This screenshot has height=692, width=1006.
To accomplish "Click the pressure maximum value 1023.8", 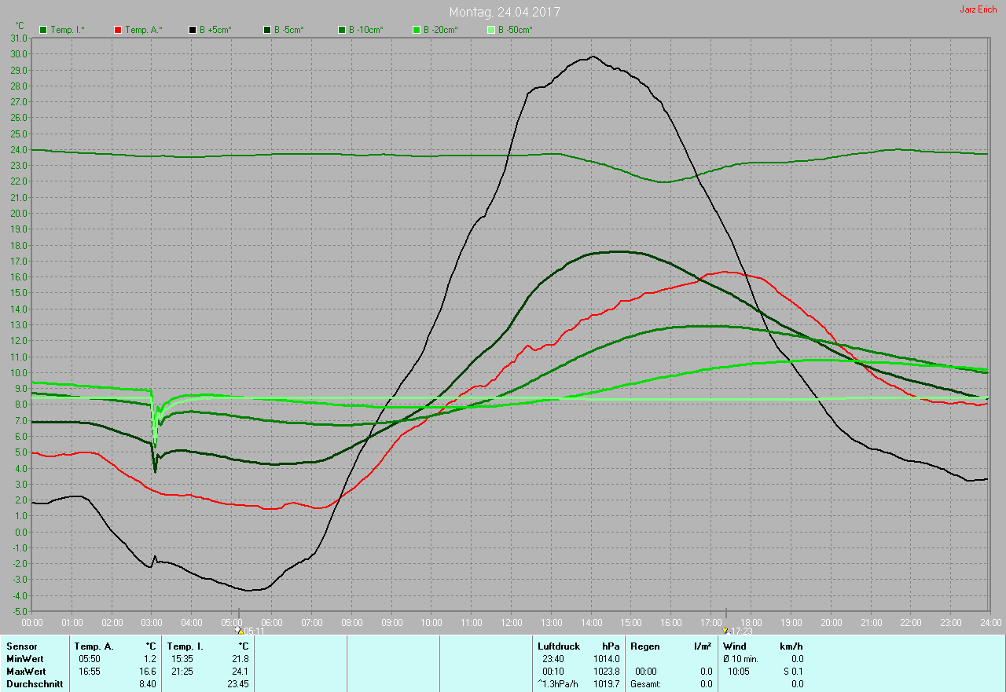I will 606,672.
